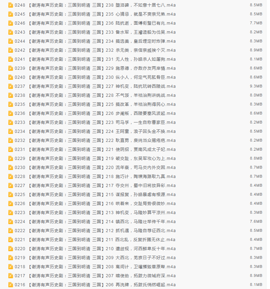Click the orange icon beside file 0233
This screenshot has width=270, height=289.
pos(10,122)
